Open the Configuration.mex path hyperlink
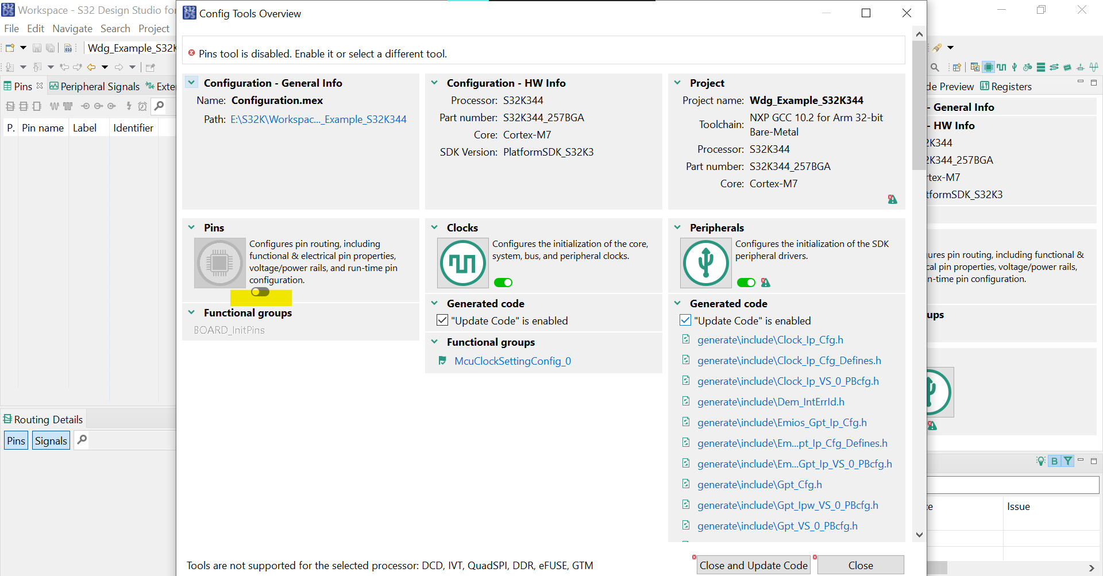Viewport: 1103px width, 576px height. coord(319,119)
